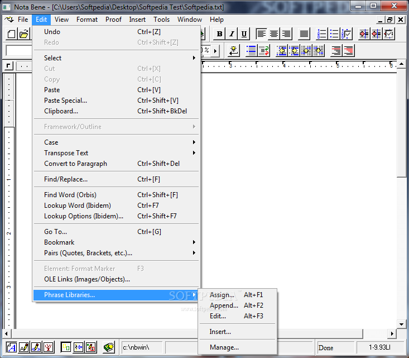Toggle Bold formatting
The width and height of the screenshot is (409, 358).
tap(220, 34)
